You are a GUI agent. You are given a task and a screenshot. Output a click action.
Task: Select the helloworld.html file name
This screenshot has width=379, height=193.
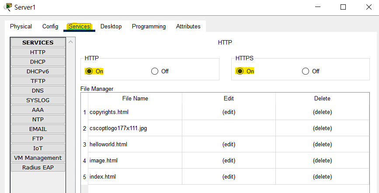(x=108, y=145)
